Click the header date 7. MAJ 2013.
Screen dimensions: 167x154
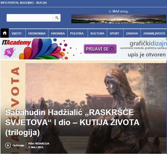119,11
